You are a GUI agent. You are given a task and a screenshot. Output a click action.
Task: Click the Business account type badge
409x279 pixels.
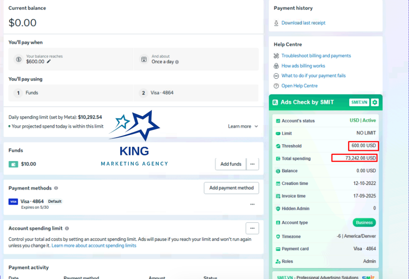pos(364,223)
